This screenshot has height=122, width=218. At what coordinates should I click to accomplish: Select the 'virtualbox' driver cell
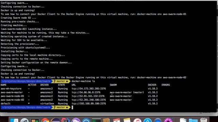point(47,104)
